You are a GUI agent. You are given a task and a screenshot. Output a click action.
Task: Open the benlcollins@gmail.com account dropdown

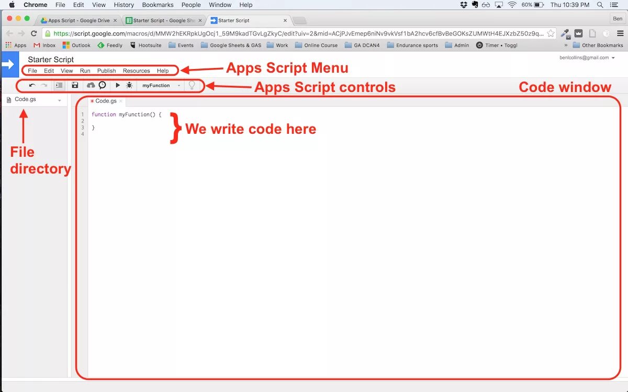click(x=587, y=57)
